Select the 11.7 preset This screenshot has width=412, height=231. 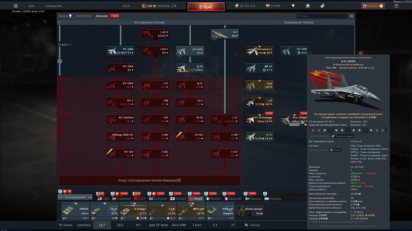point(102,225)
